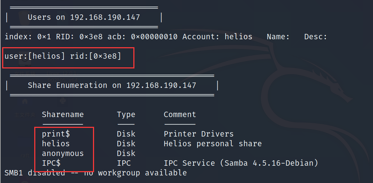Screen dimensions: 373x183
Task: Click the "Share Enumeration on 192.168.190.147" heading
Action: [x=112, y=85]
